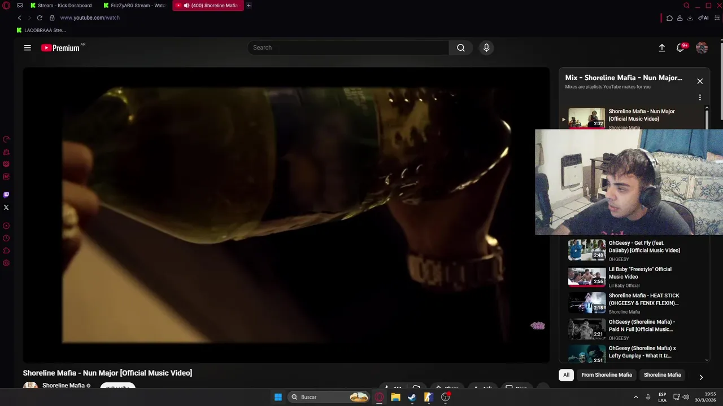The image size is (723, 406).
Task: Open Steam from the taskbar
Action: pyautogui.click(x=412, y=397)
